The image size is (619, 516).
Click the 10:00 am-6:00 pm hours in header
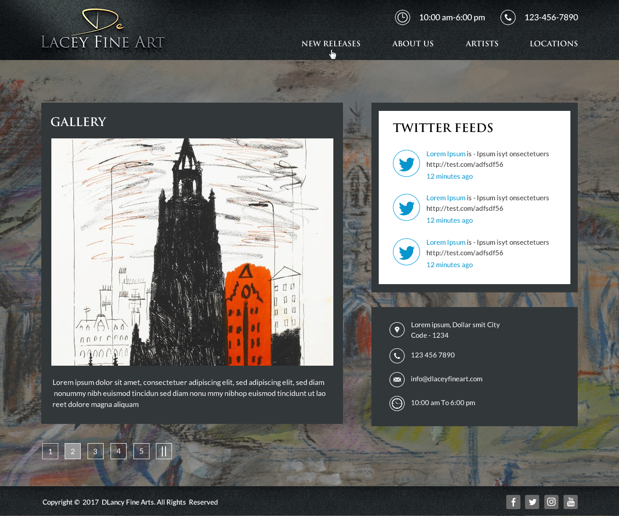(452, 17)
